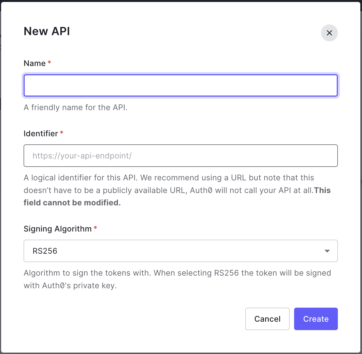
Task: Click the Name label's required asterisk
Action: (49, 63)
